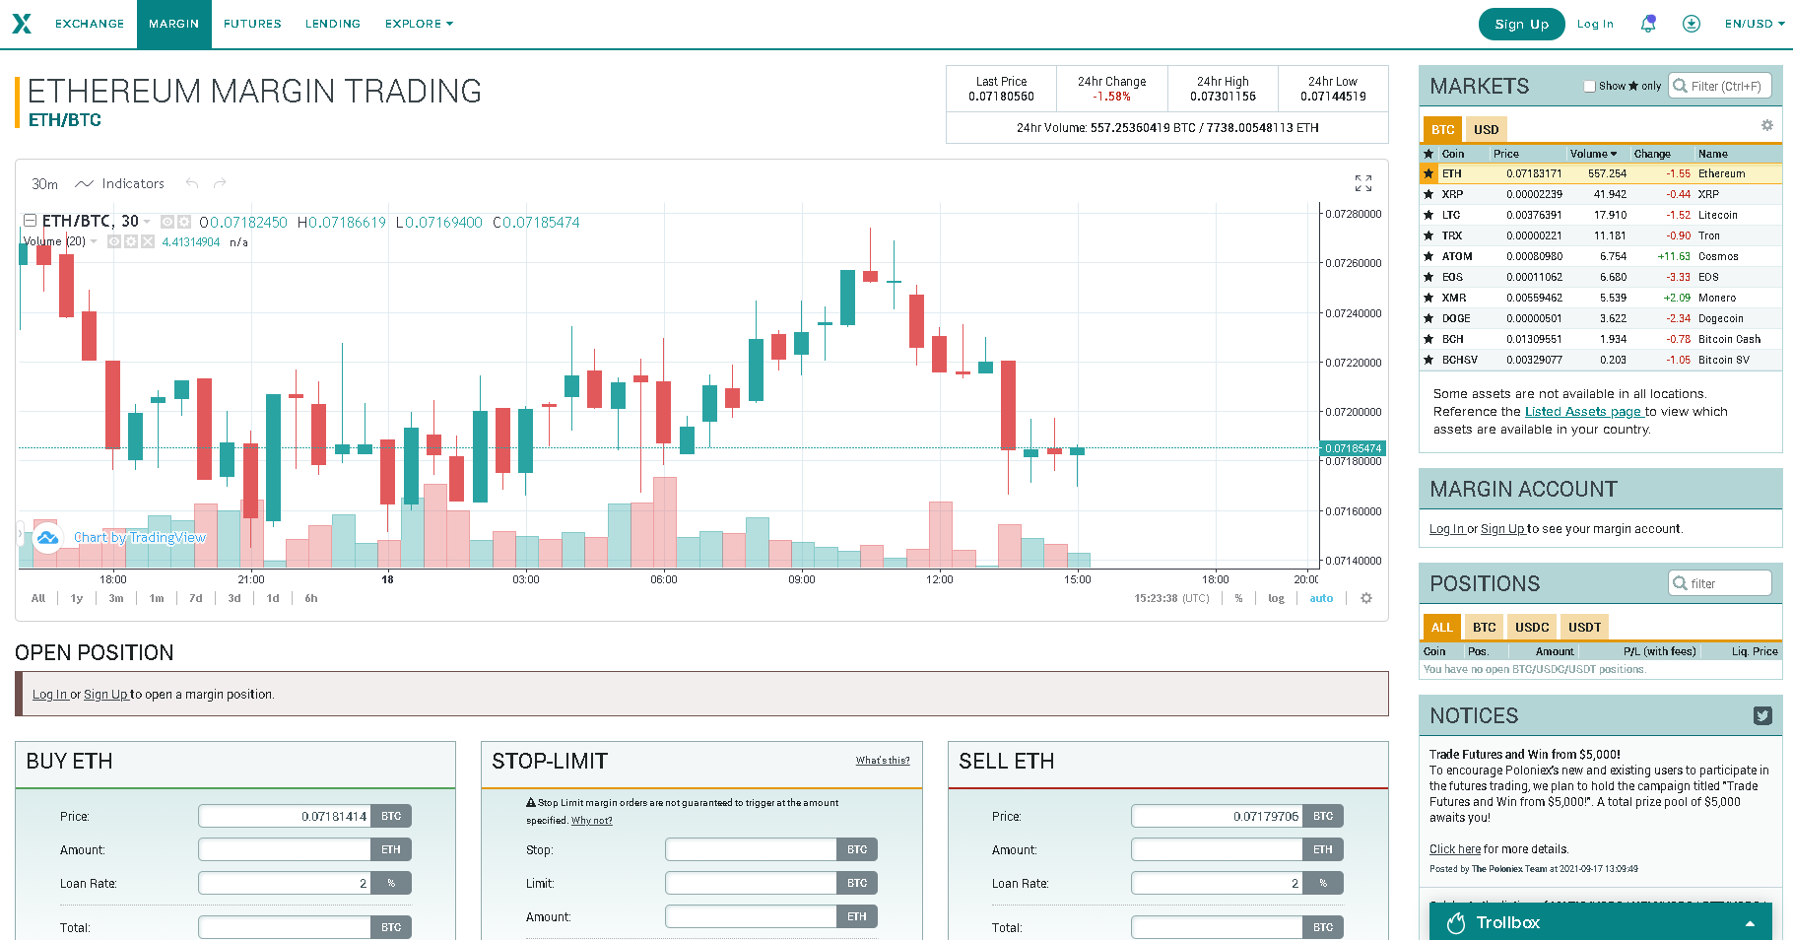Viewport: 1793px width, 940px height.
Task: Click the Sell ETH Price field
Action: coord(1217,816)
